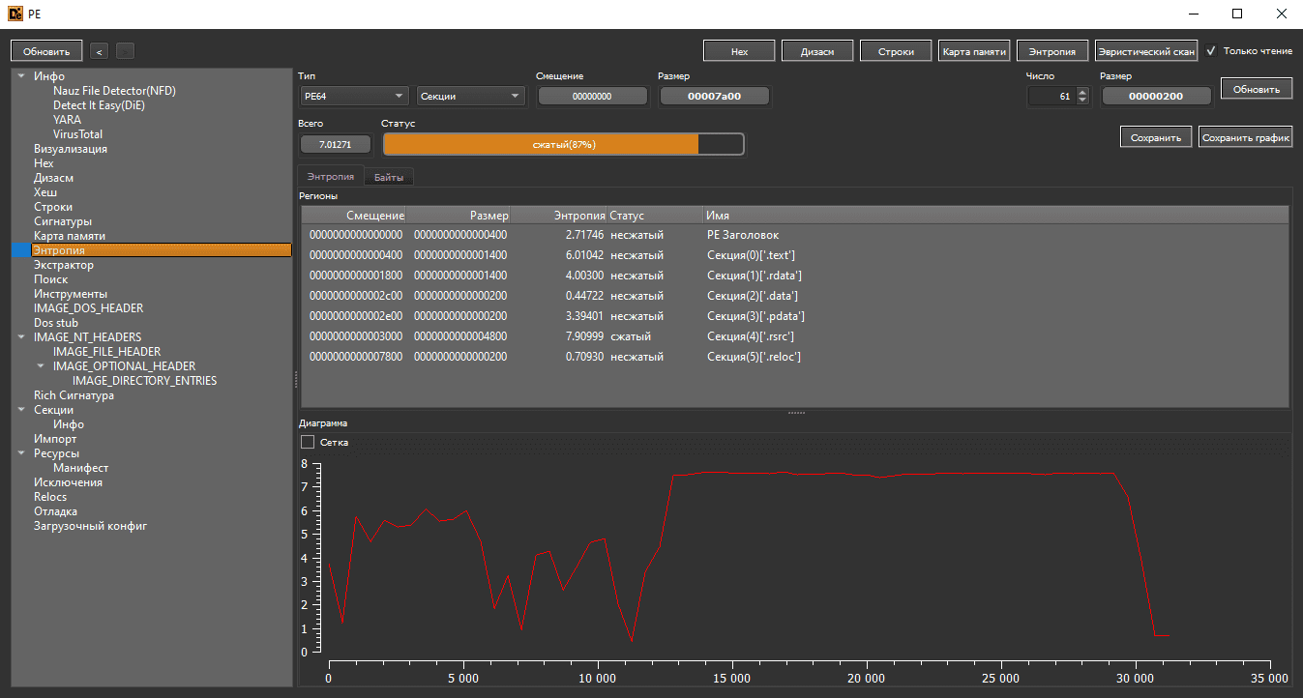Image resolution: width=1303 pixels, height=698 pixels.
Task: Increase the Число value with up arrow
Action: 1082,92
